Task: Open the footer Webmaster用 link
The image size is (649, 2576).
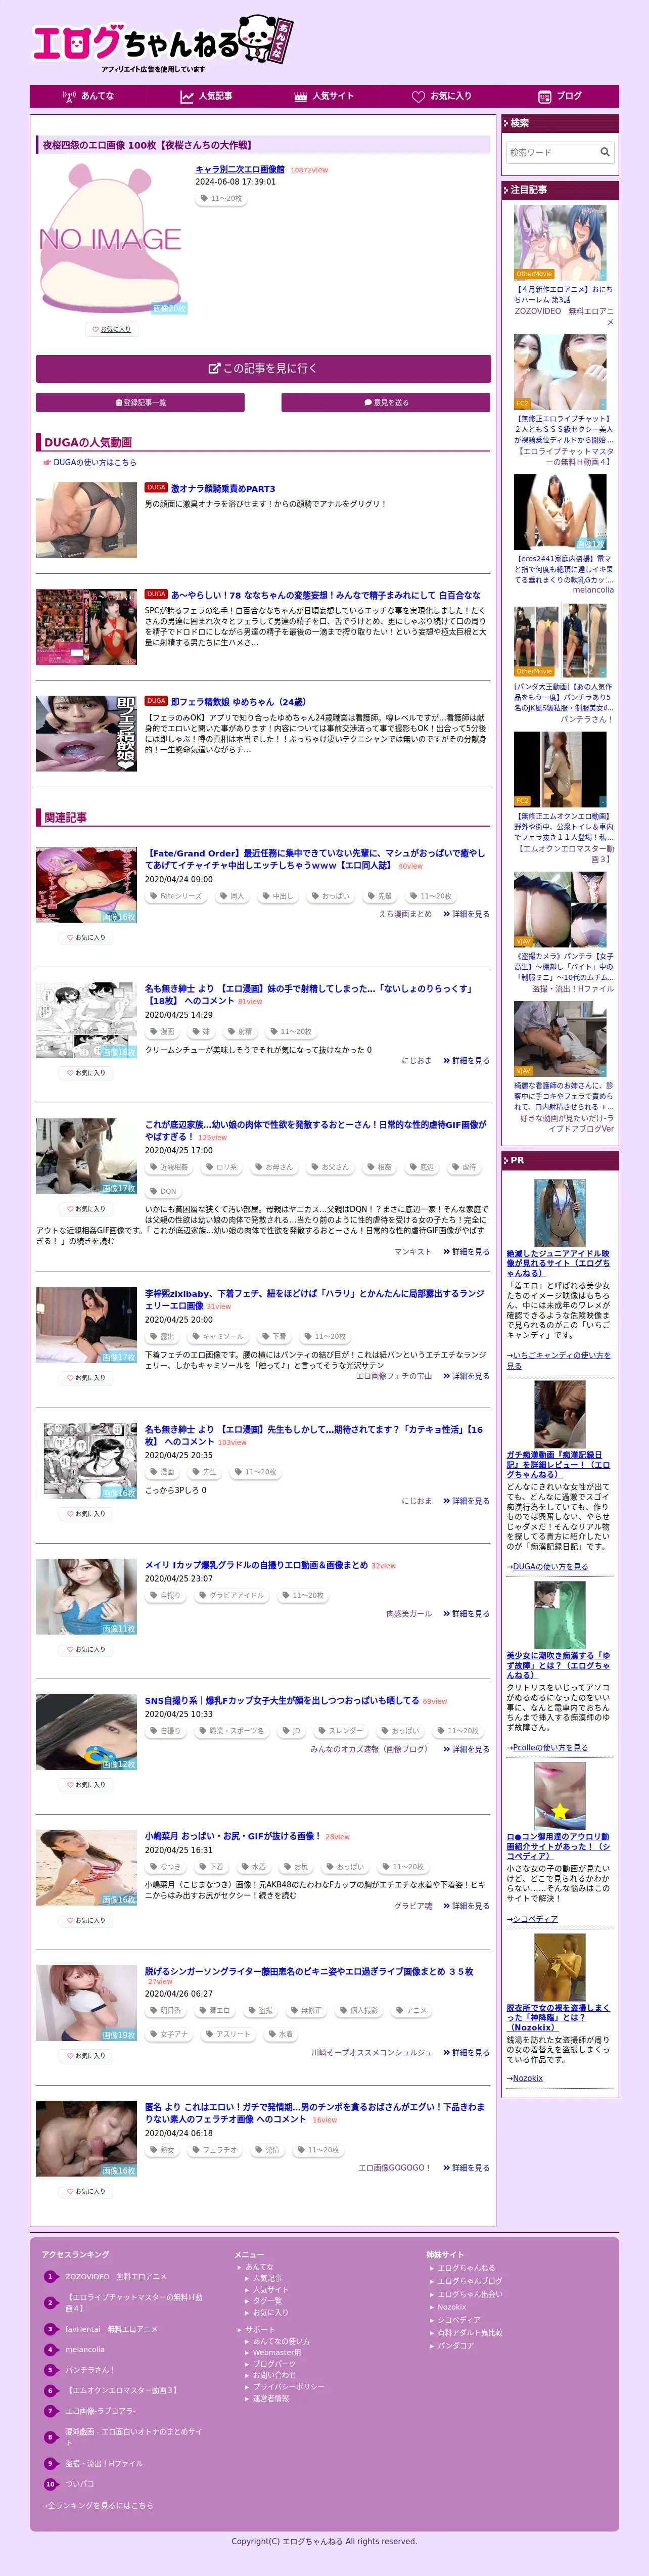Action: coord(276,2352)
